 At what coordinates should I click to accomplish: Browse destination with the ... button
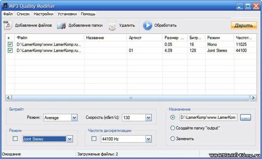(245, 117)
